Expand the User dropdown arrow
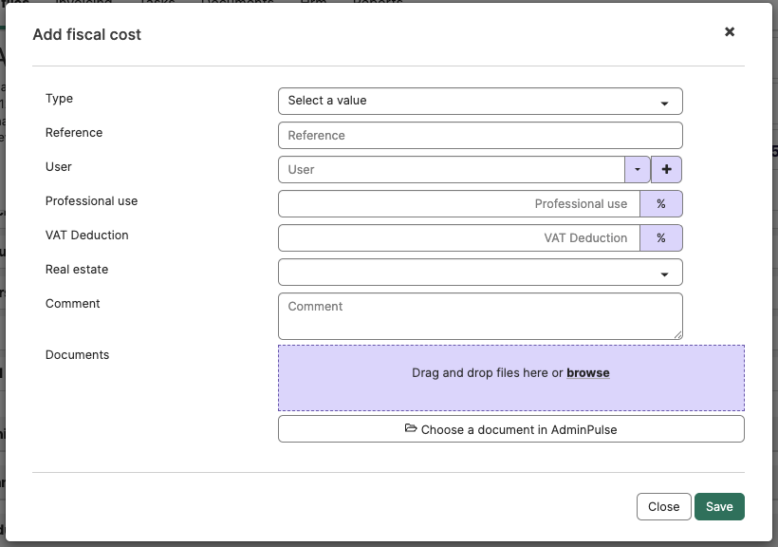Image resolution: width=778 pixels, height=547 pixels. pyautogui.click(x=638, y=169)
